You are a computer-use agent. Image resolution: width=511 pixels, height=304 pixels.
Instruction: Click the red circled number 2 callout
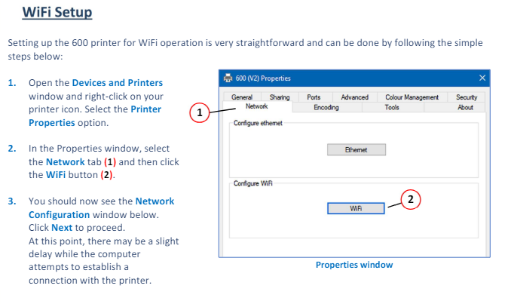(x=411, y=199)
